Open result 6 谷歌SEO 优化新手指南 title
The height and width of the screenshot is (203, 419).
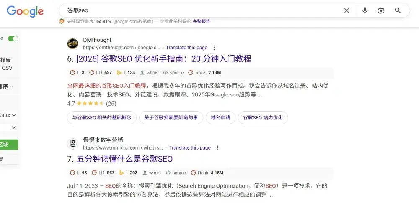point(163,59)
